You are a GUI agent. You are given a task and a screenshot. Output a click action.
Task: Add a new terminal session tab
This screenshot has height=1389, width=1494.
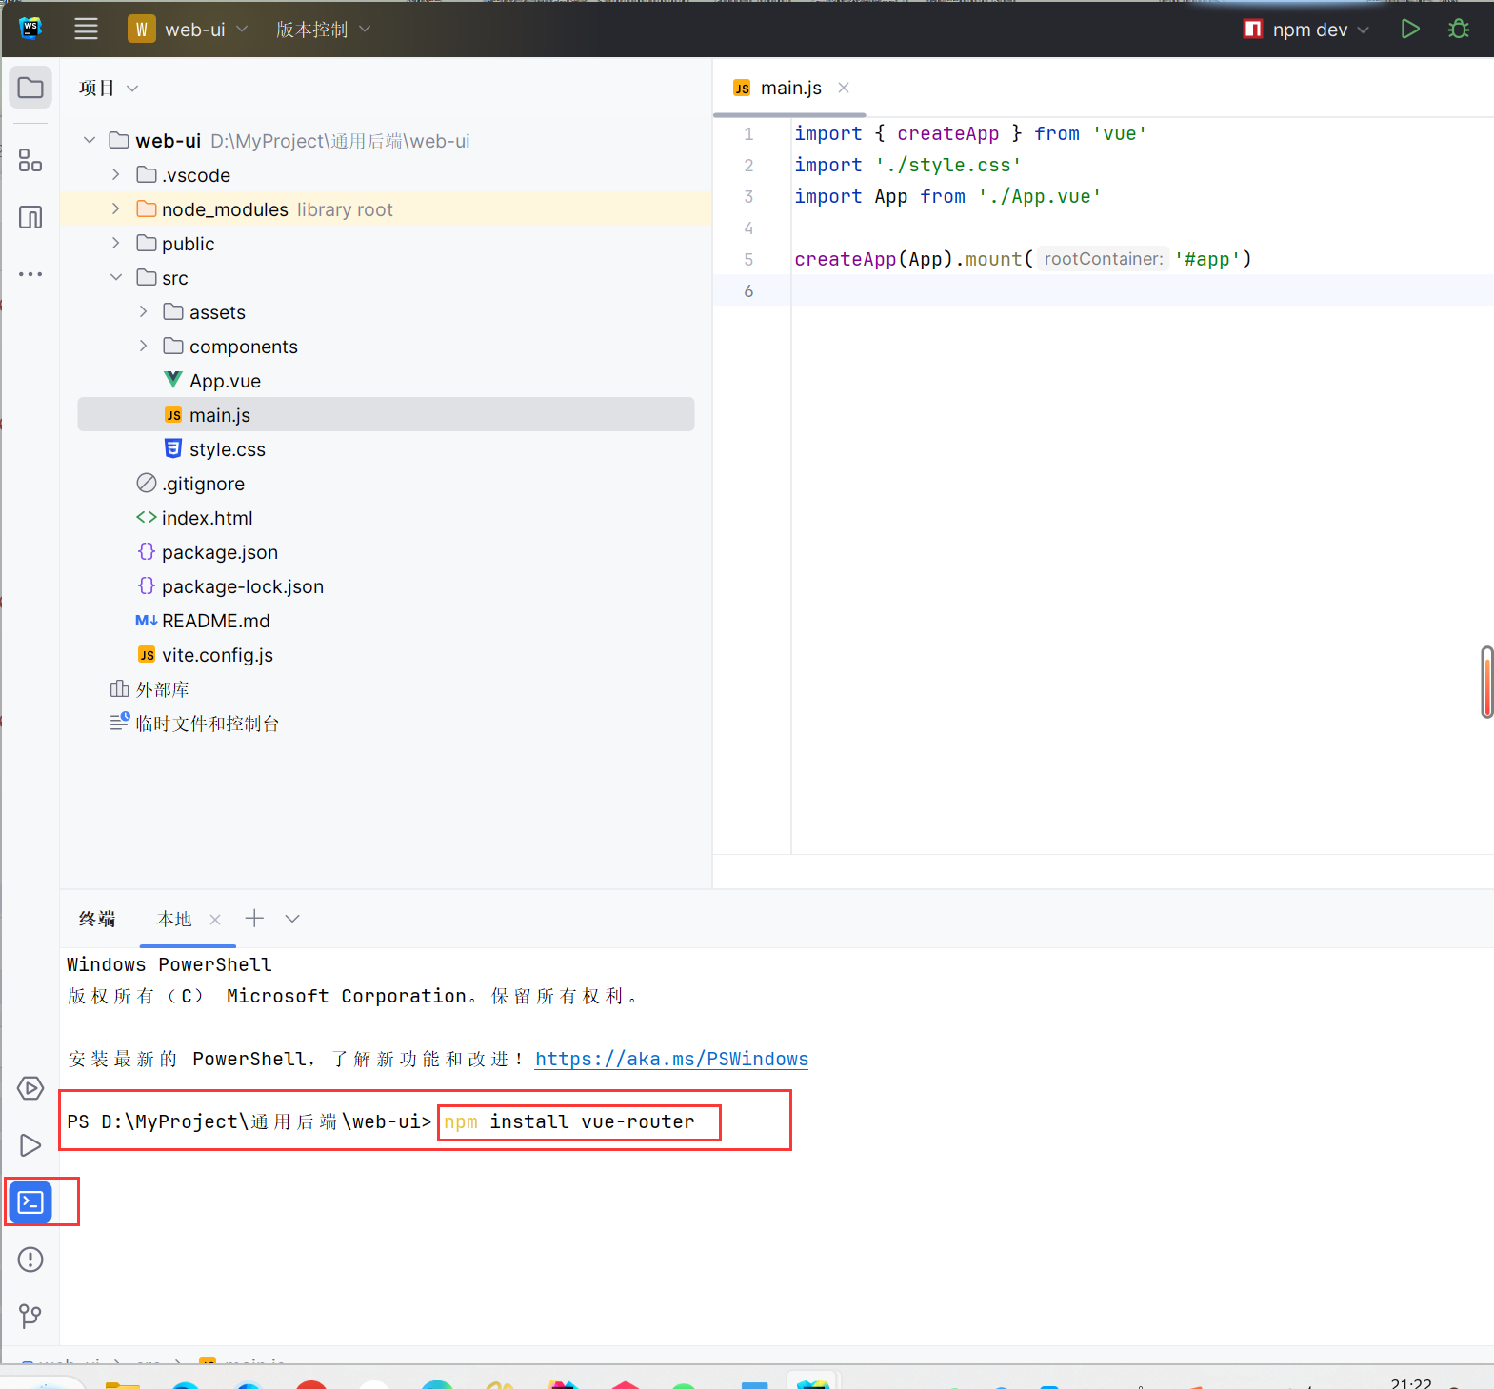(x=254, y=918)
